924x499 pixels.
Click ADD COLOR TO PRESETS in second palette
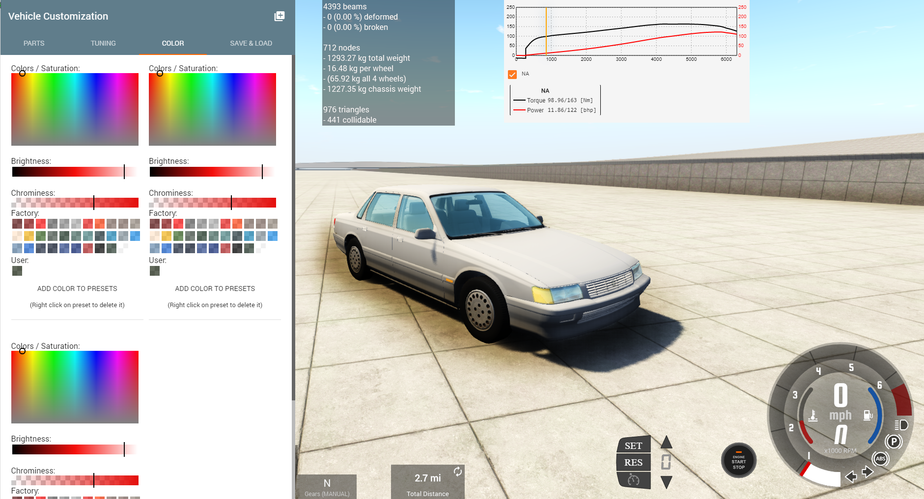click(215, 289)
